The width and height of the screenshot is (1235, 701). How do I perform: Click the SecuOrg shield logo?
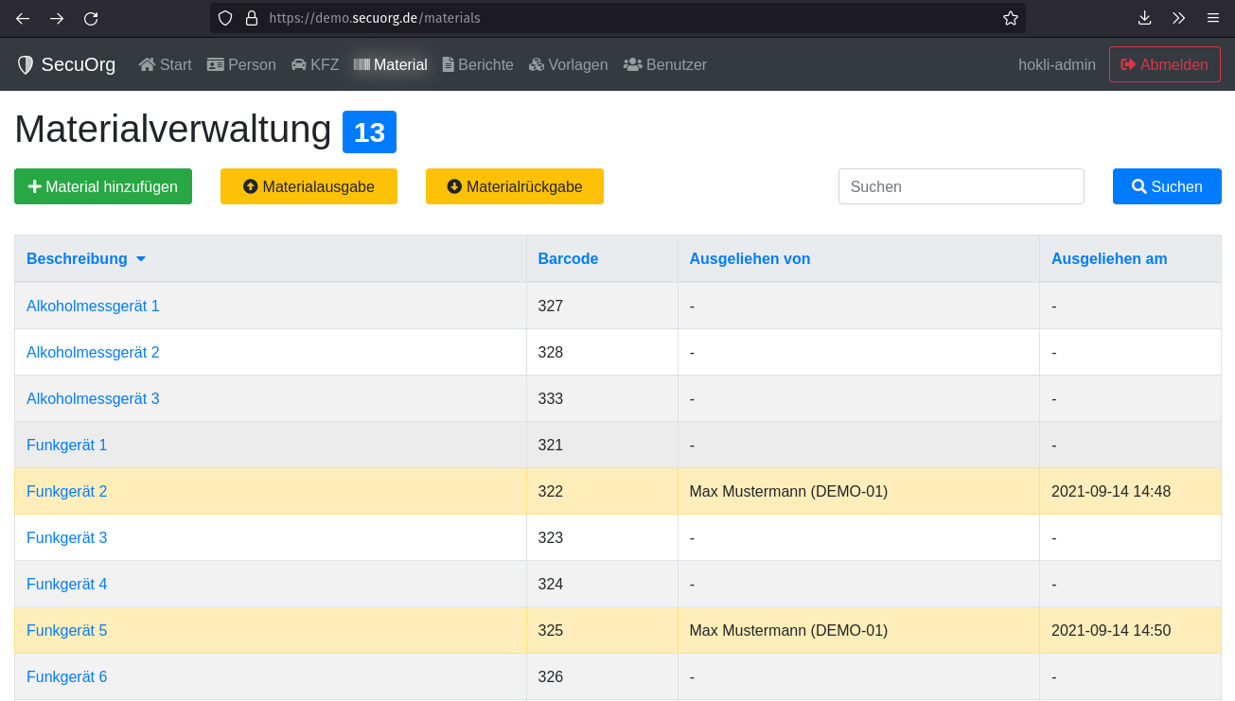coord(26,64)
